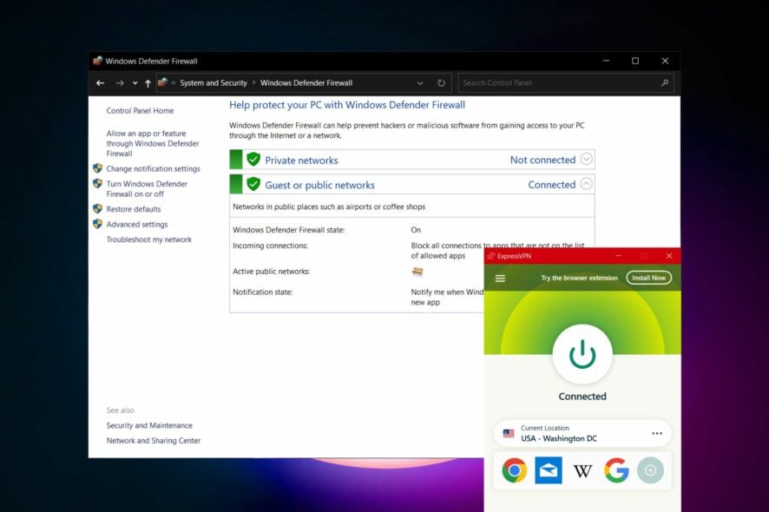Click the Guest or public networks heading

[x=319, y=185]
